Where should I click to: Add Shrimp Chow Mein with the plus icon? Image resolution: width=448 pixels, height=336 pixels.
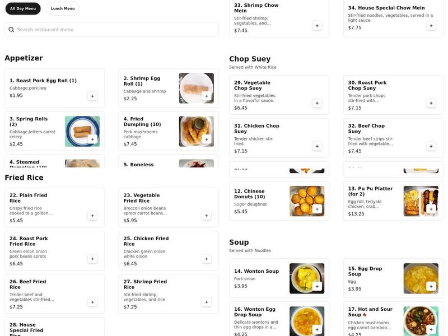[x=317, y=25]
